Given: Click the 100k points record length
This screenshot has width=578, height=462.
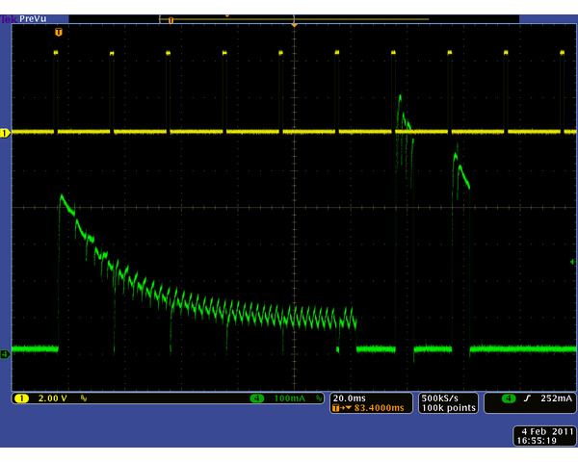Looking at the screenshot, I should (448, 408).
